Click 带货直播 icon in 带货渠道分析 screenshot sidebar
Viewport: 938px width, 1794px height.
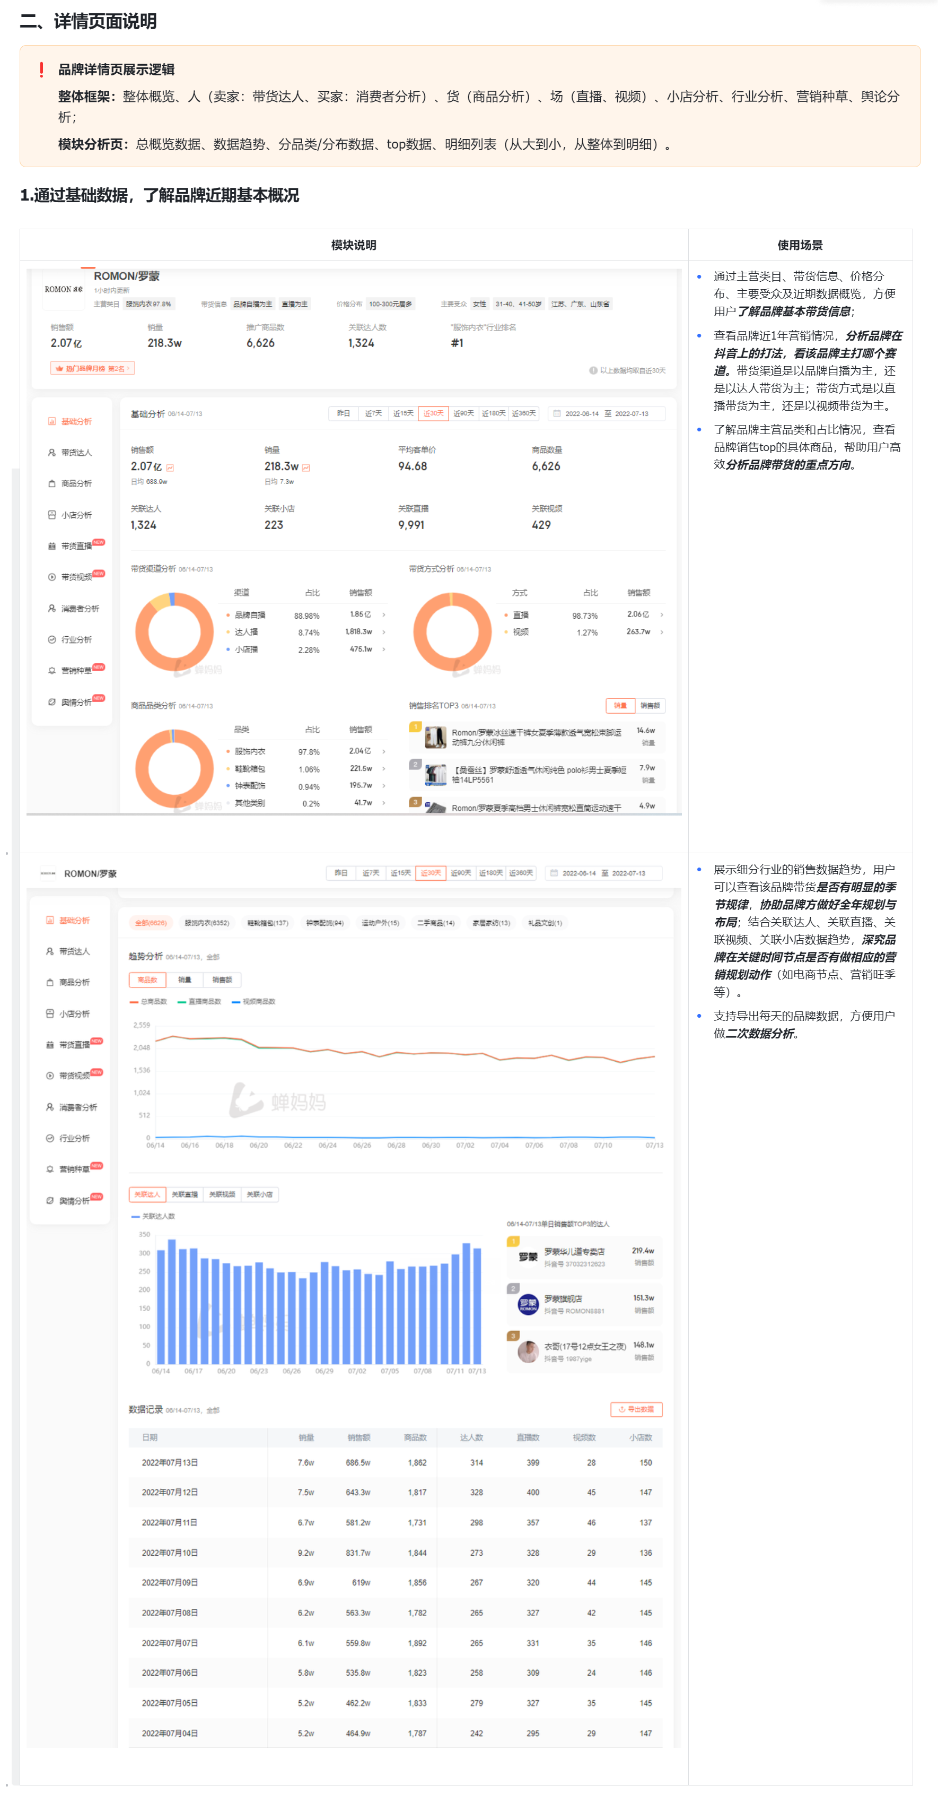click(x=51, y=546)
